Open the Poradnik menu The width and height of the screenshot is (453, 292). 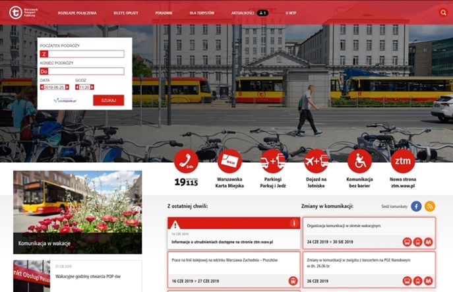pos(164,13)
